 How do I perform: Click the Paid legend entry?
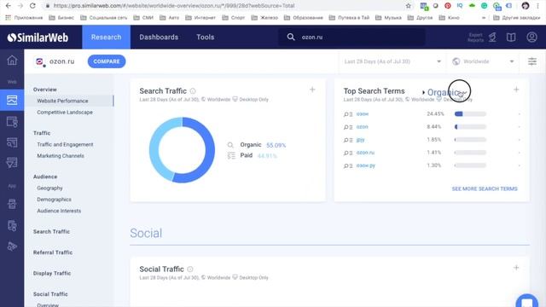[x=253, y=155]
